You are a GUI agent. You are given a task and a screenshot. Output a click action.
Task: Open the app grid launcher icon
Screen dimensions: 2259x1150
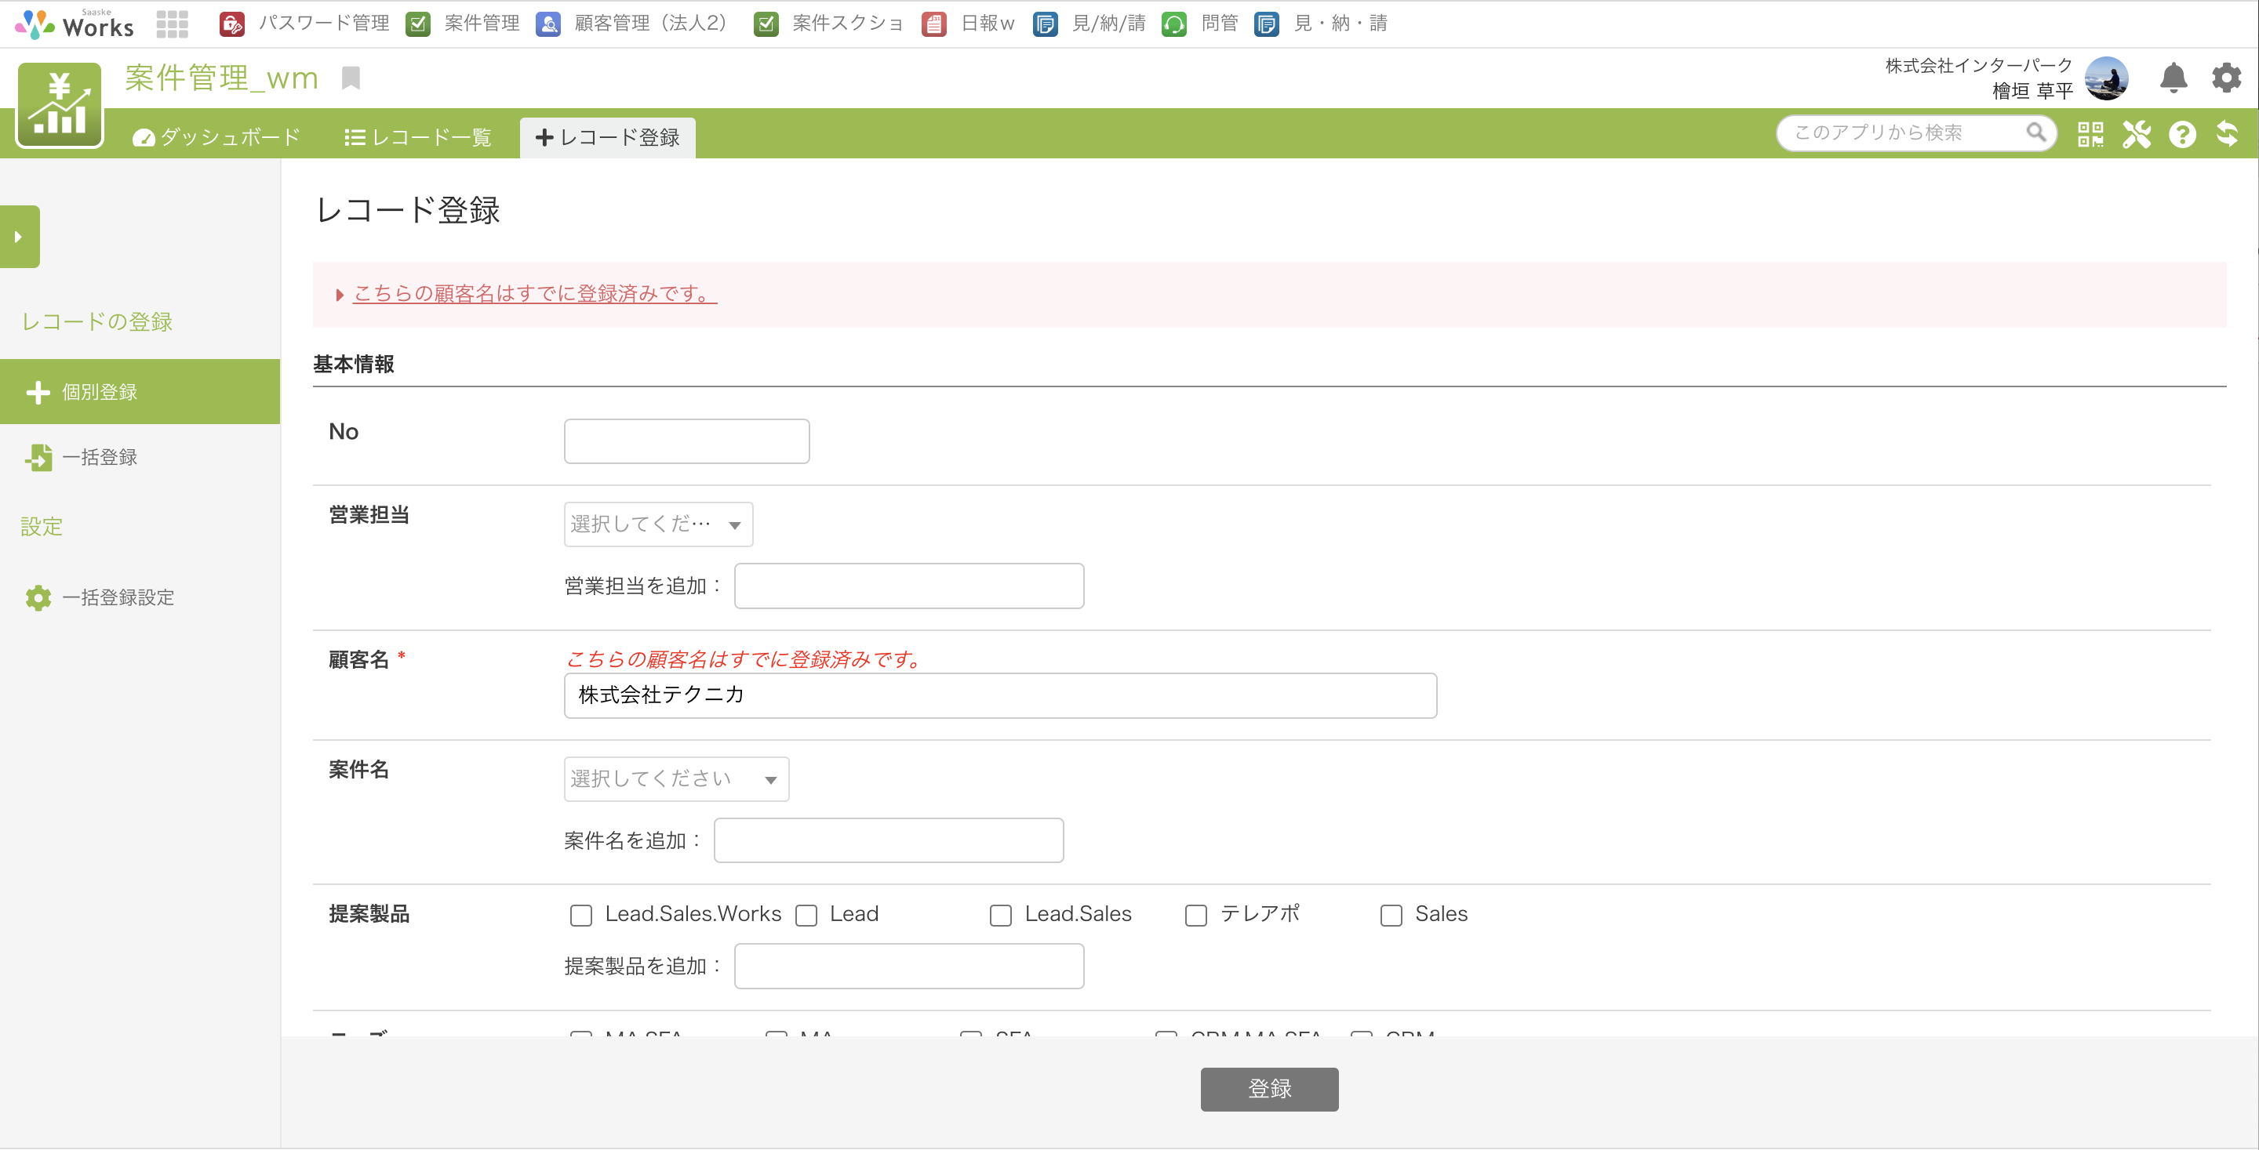coord(172,24)
